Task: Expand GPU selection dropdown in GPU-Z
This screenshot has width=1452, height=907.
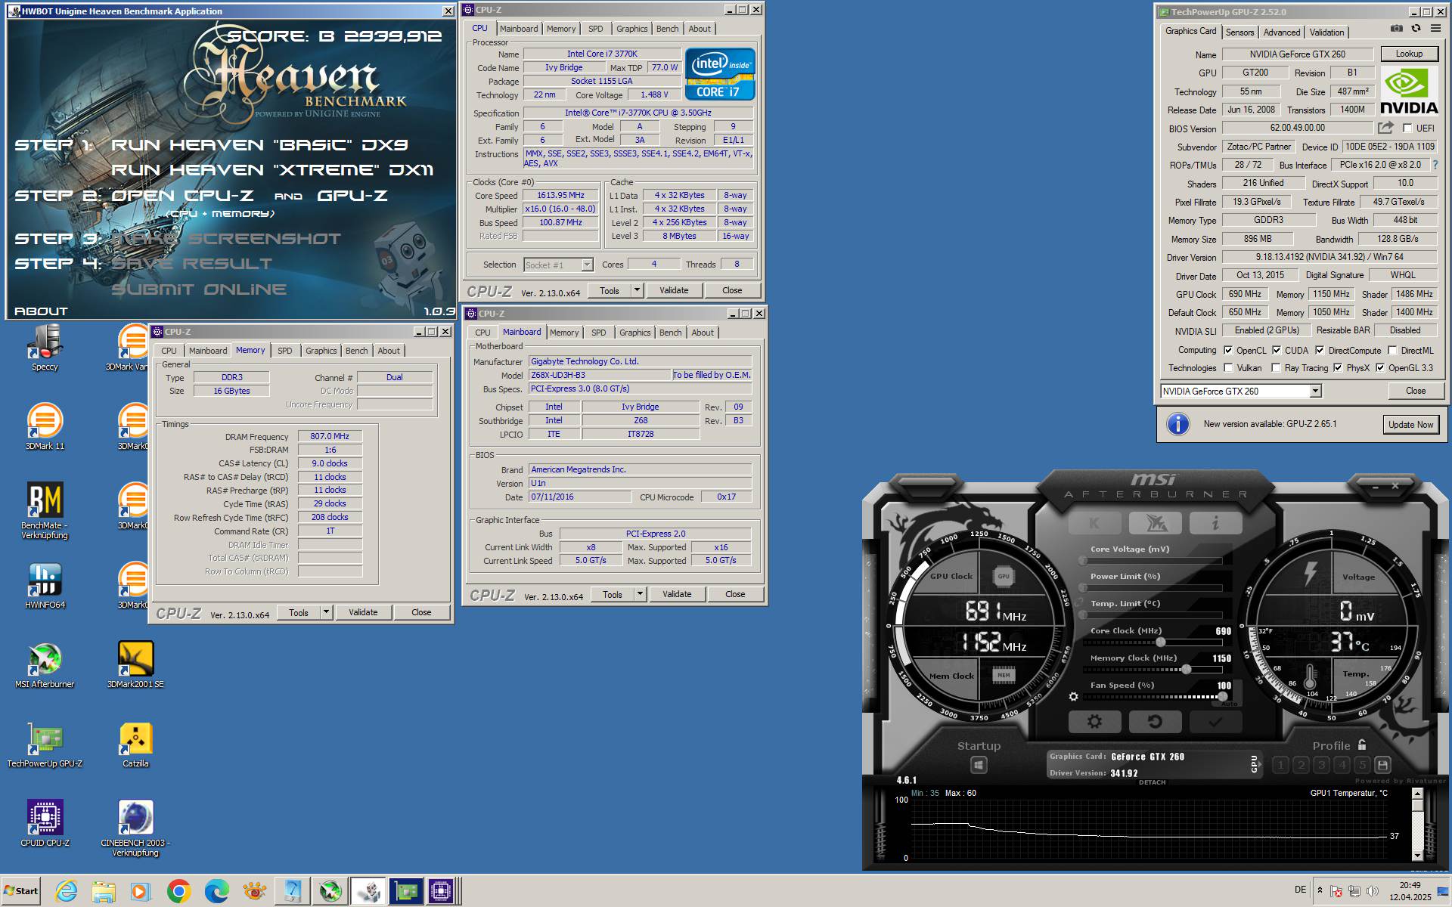Action: [1315, 391]
